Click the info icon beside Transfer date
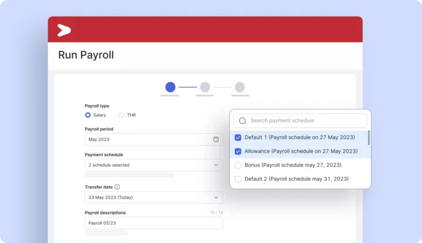Screen dimensions: 422x243 click(x=117, y=187)
